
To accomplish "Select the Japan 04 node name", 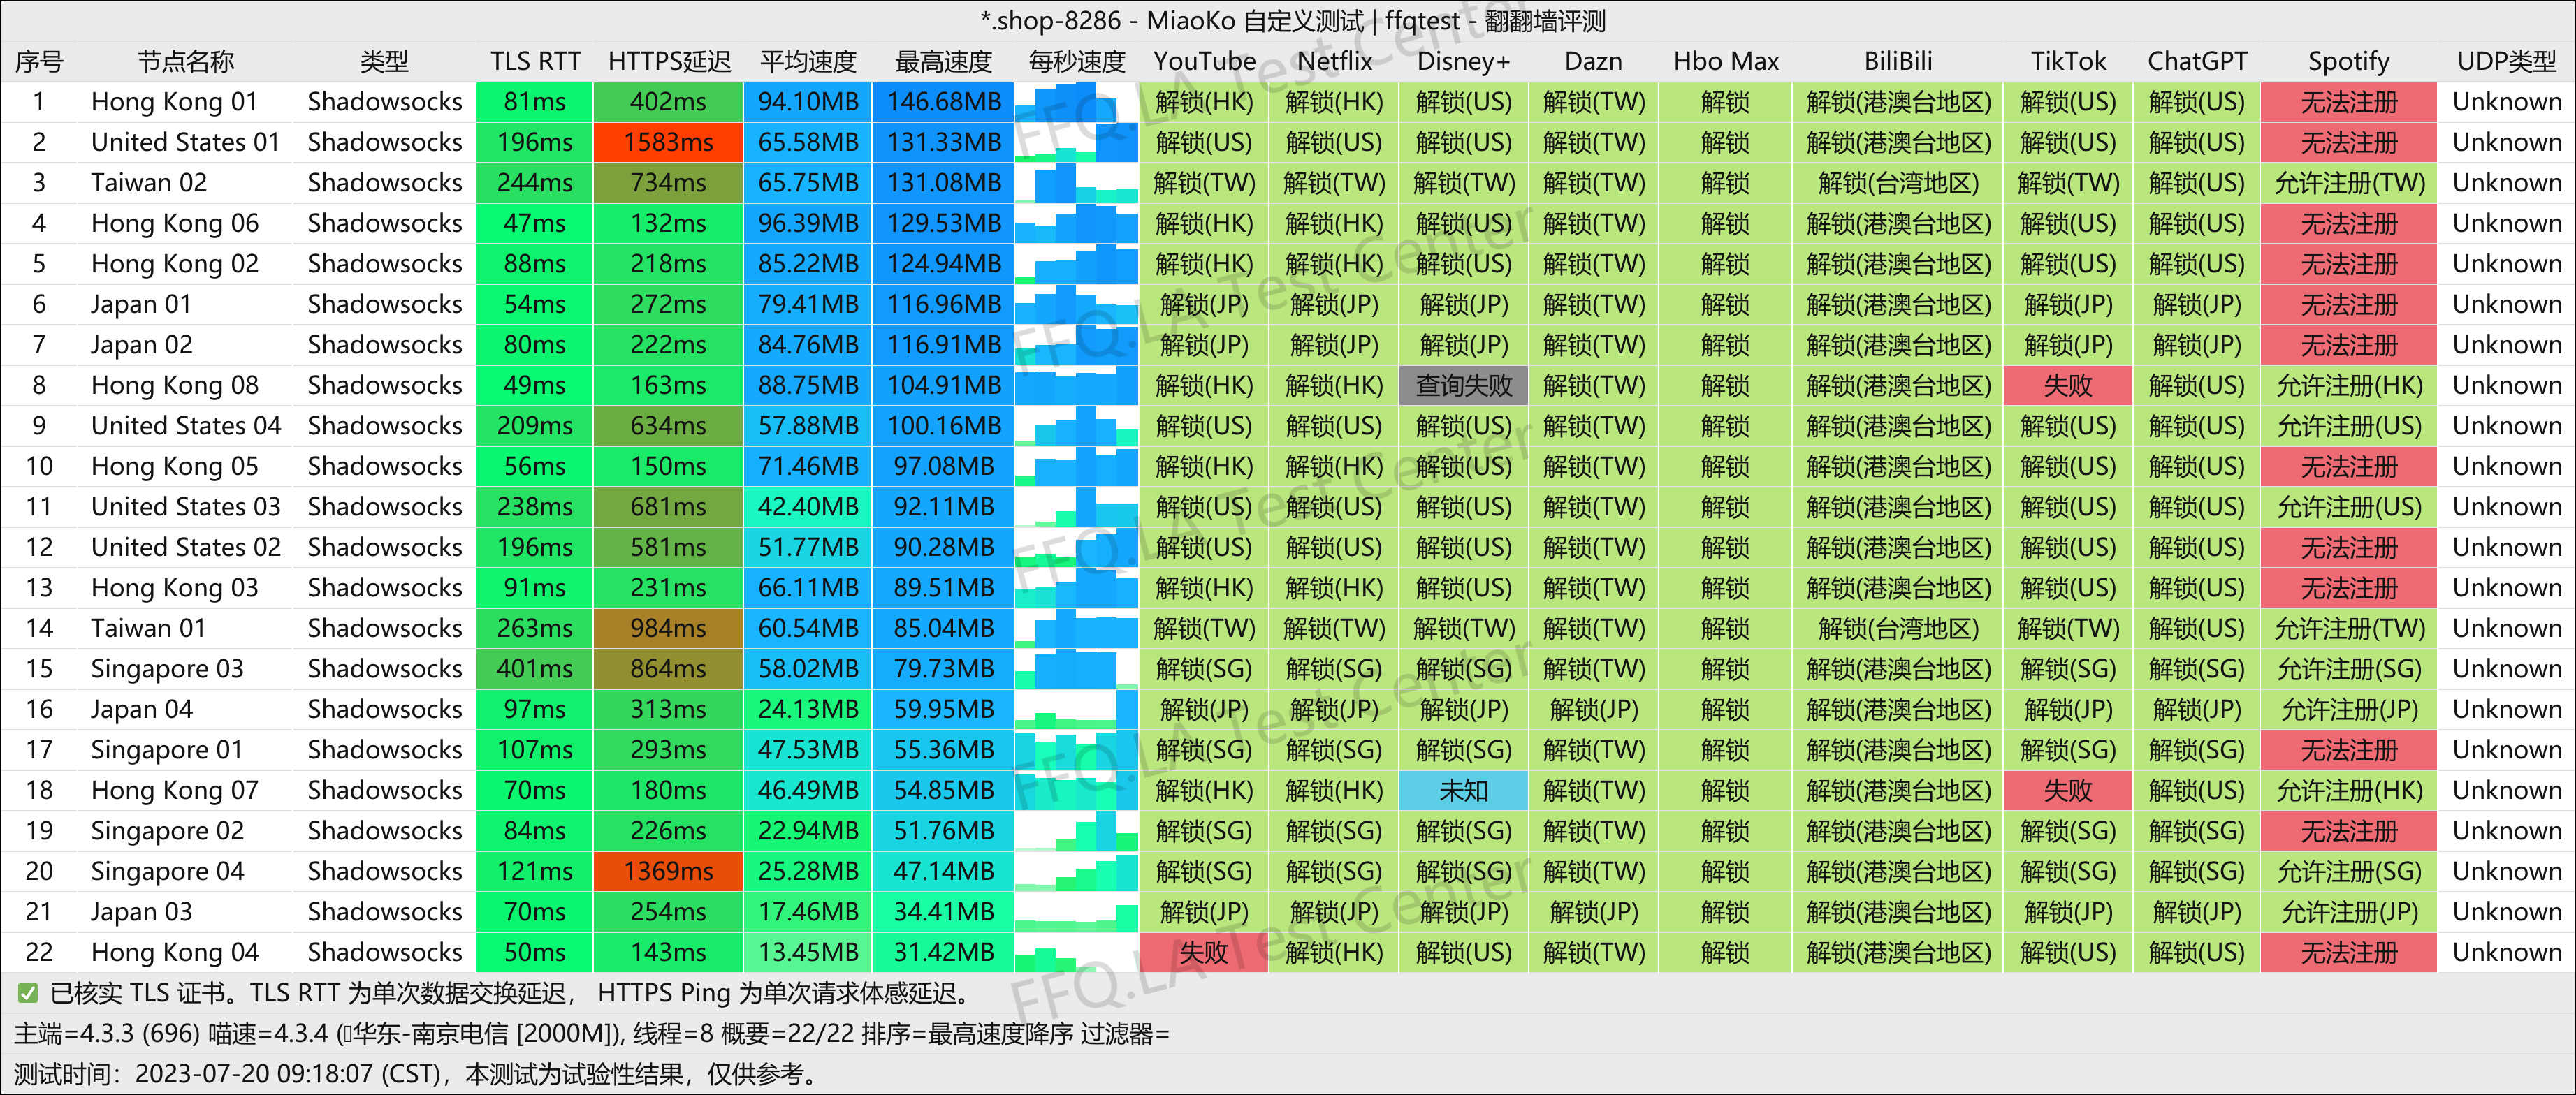I will tap(141, 708).
